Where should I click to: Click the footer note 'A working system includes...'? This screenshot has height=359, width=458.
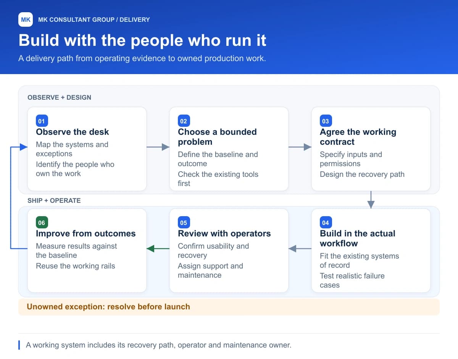point(159,345)
